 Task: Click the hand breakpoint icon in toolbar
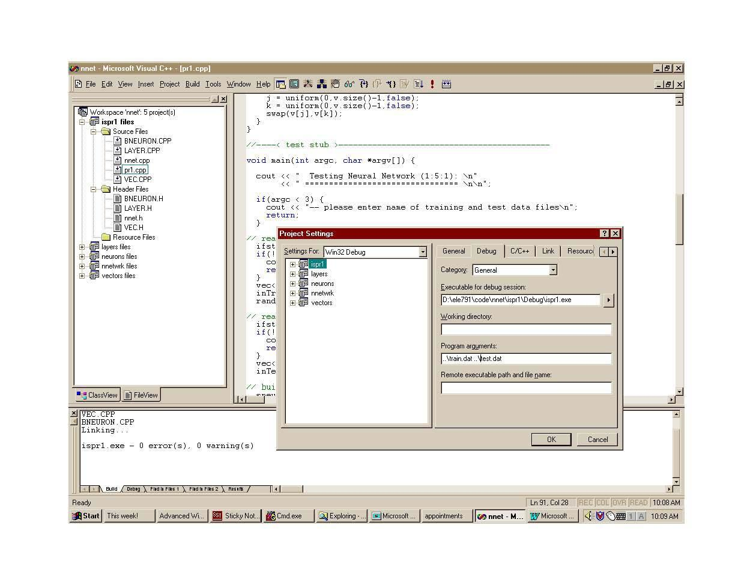tap(335, 84)
